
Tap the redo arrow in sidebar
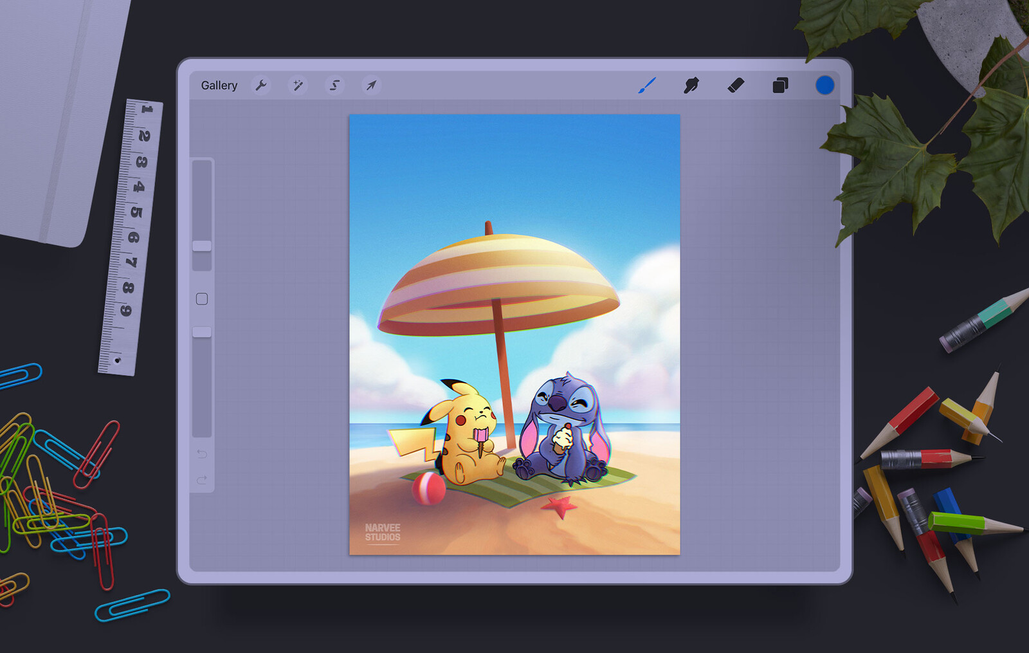202,480
